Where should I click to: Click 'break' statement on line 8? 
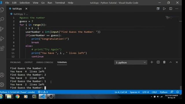click(35, 42)
